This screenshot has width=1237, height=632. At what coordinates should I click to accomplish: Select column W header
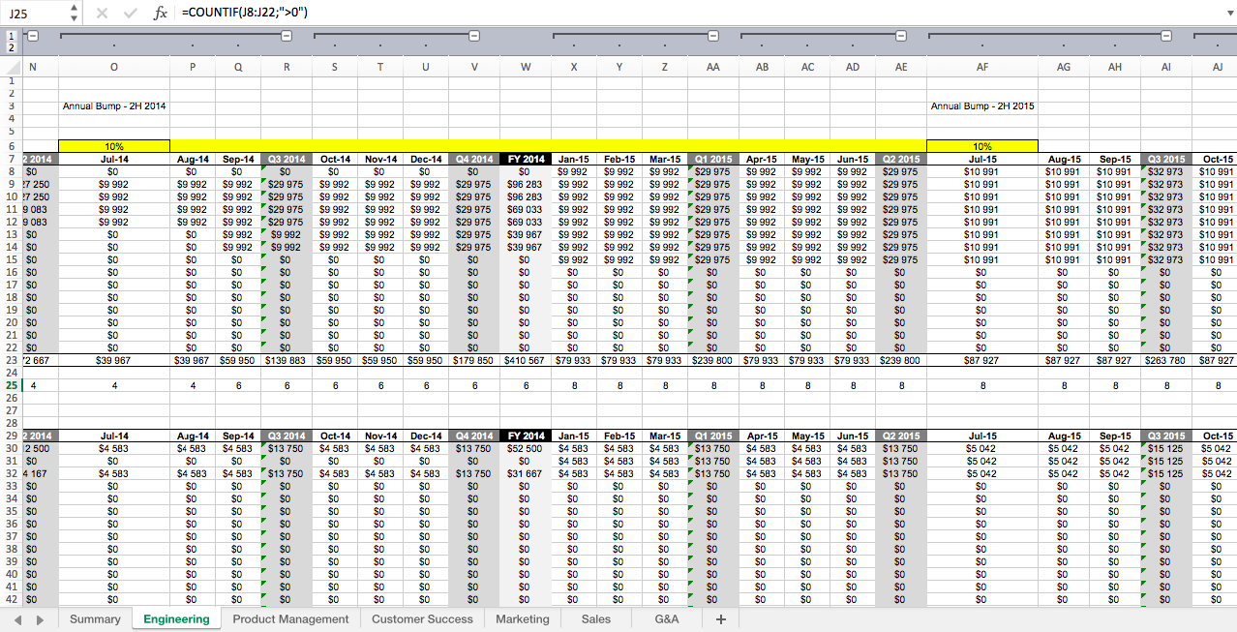526,67
